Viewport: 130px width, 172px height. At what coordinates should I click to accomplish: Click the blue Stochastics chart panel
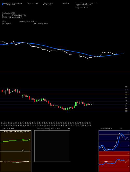[x=114, y=141]
